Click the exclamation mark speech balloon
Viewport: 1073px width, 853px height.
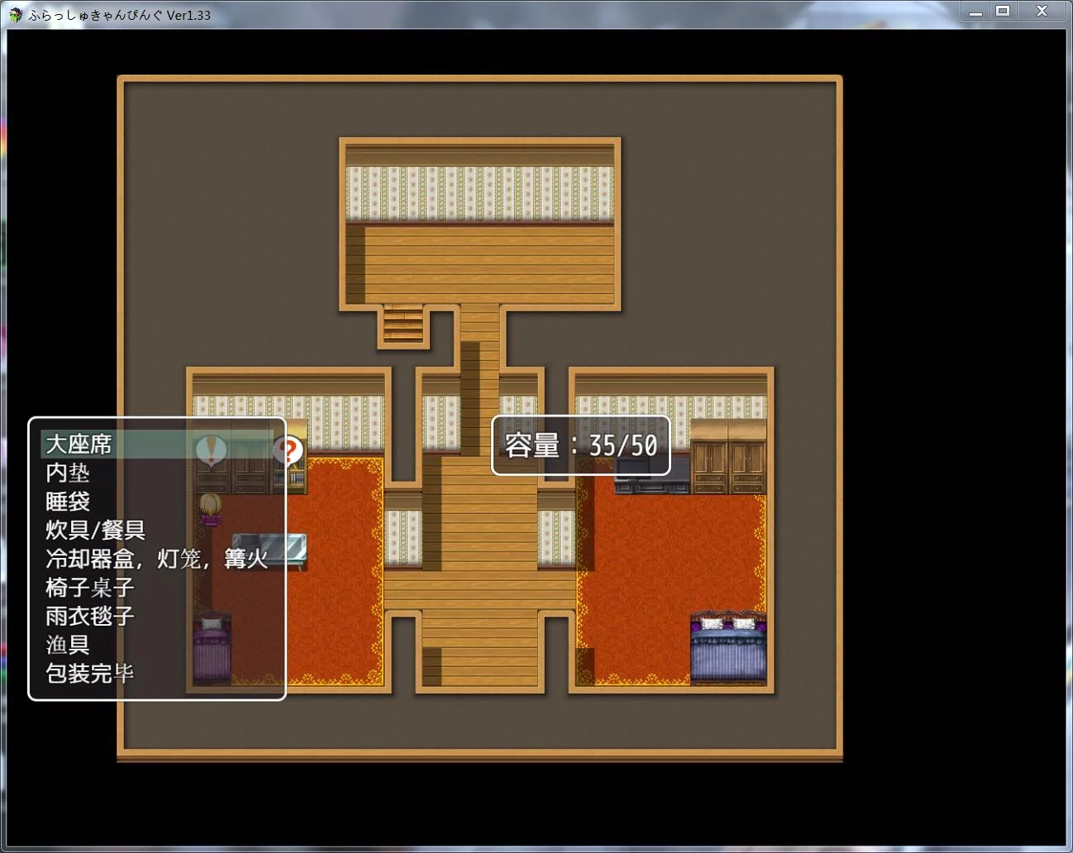pos(211,449)
